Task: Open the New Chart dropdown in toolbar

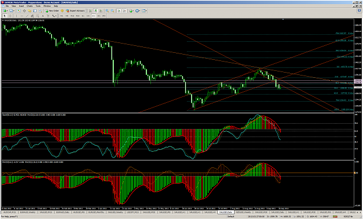Action: coord(5,10)
